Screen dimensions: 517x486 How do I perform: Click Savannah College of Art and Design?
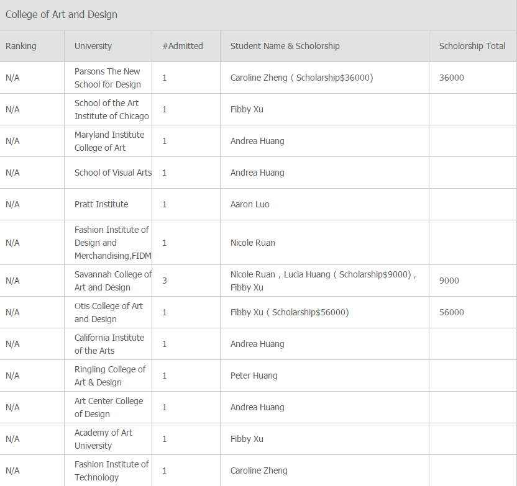(113, 281)
